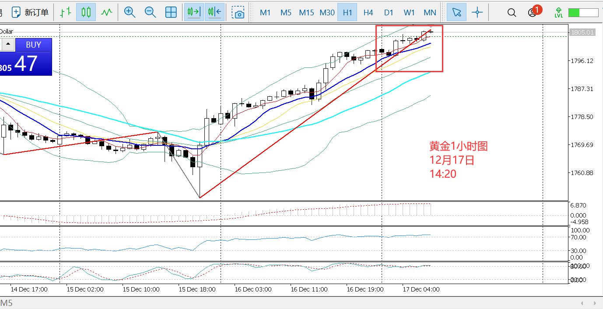603x309 pixels.
Task: Change chart to D1 daily timeframe
Action: click(389, 12)
